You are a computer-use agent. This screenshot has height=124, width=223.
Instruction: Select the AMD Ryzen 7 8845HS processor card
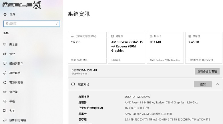pyautogui.click(x=127, y=48)
